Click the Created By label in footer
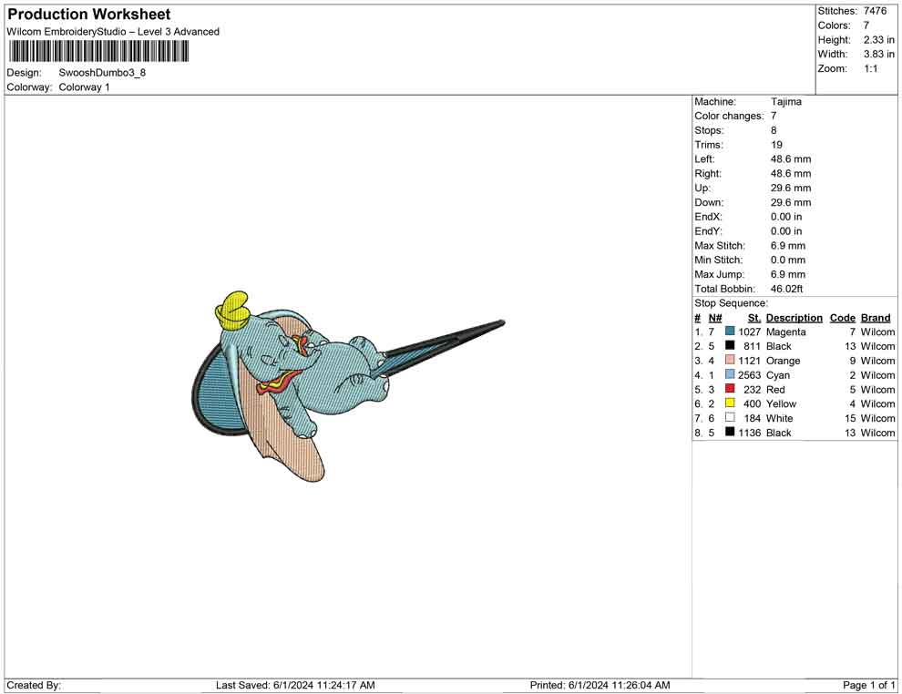Screen dimensions: 902x694 pyautogui.click(x=34, y=686)
